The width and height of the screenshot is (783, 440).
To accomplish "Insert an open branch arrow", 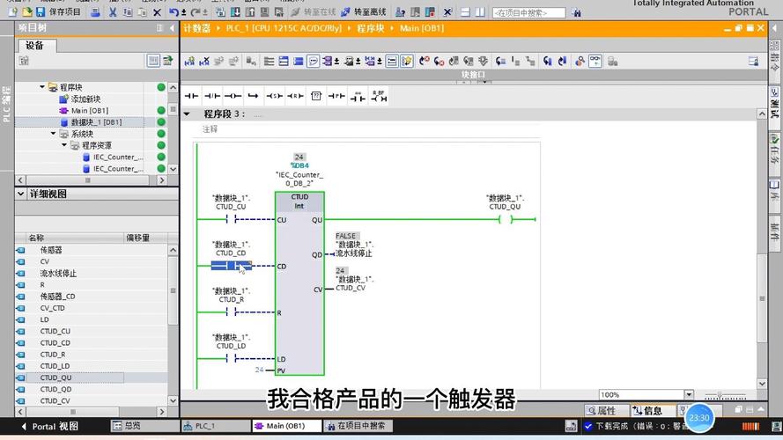I will coord(253,96).
